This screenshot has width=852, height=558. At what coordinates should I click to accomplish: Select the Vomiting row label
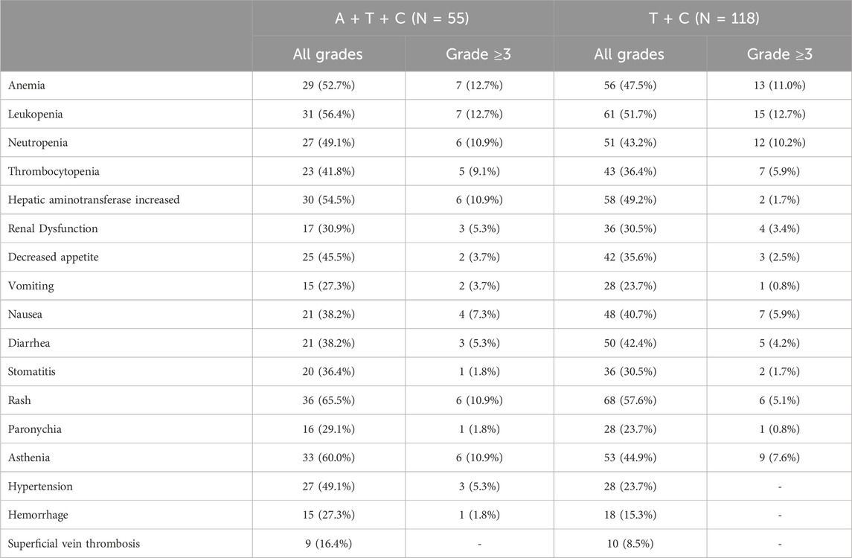pos(31,286)
